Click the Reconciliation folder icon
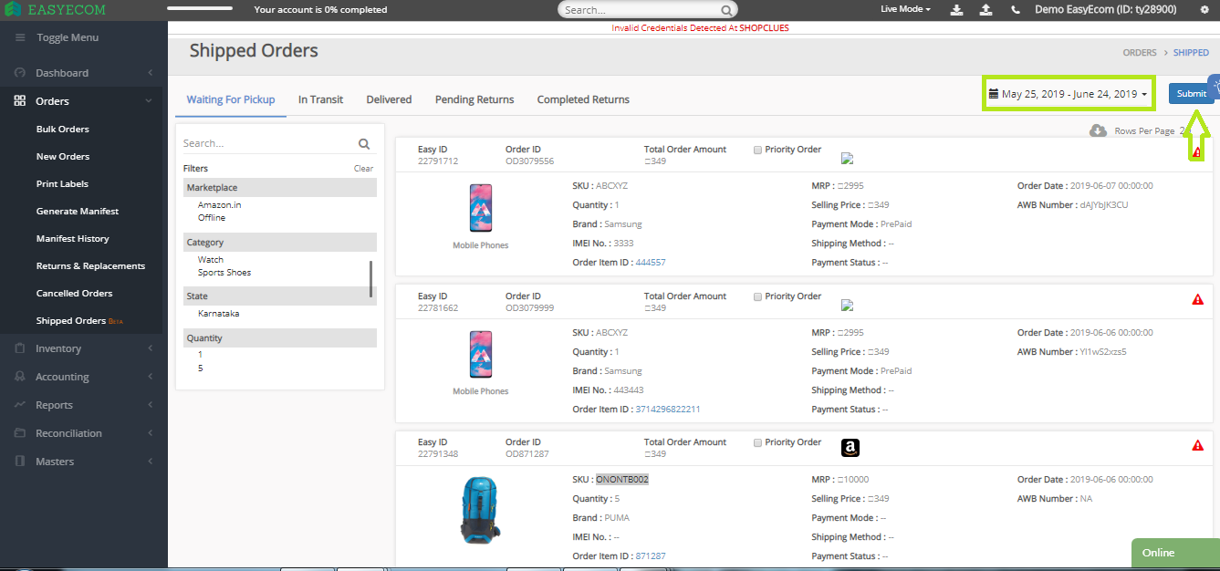Image resolution: width=1220 pixels, height=571 pixels. click(x=20, y=433)
